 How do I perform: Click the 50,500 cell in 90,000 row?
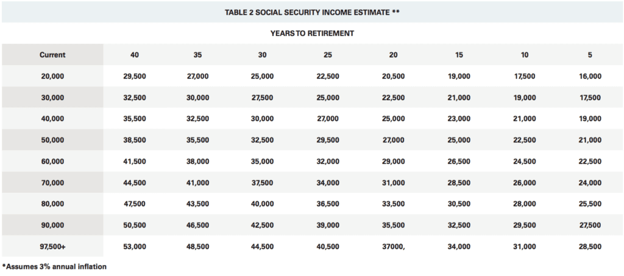(135, 225)
